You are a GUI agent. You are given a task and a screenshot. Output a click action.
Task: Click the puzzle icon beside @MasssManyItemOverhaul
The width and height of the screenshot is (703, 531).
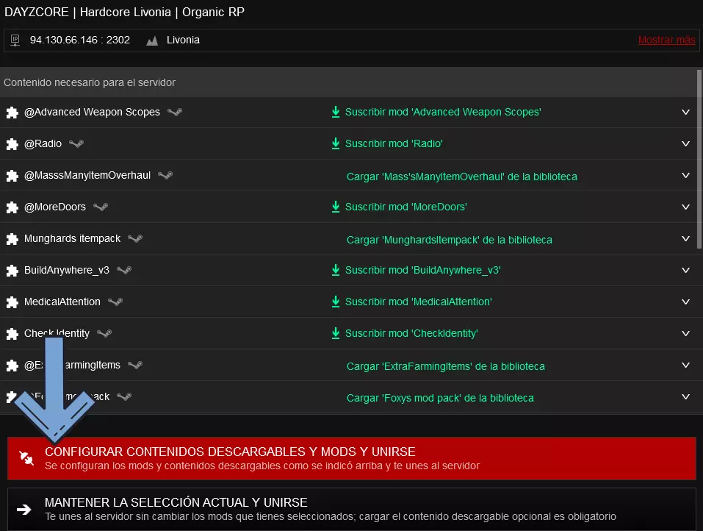click(12, 176)
